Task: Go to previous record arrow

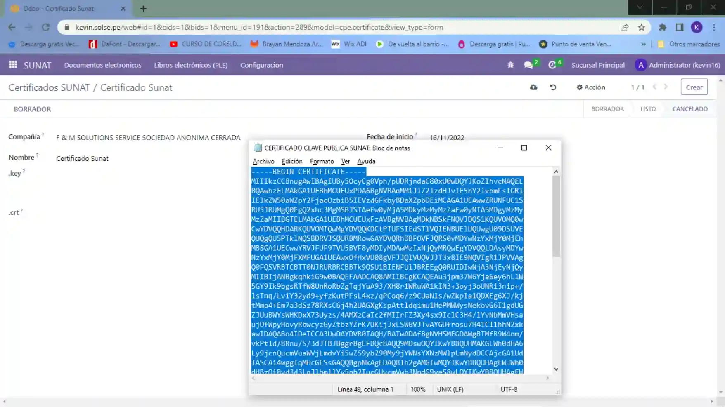Action: click(x=655, y=87)
